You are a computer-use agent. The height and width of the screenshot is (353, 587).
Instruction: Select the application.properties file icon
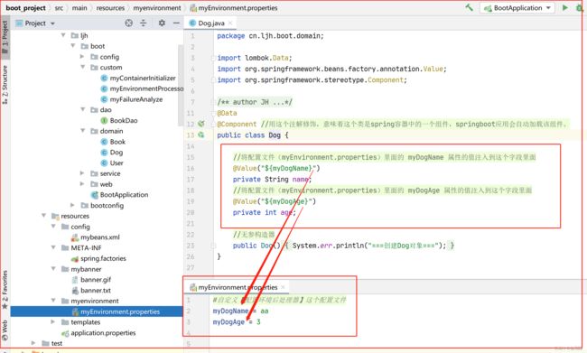pyautogui.click(x=66, y=333)
